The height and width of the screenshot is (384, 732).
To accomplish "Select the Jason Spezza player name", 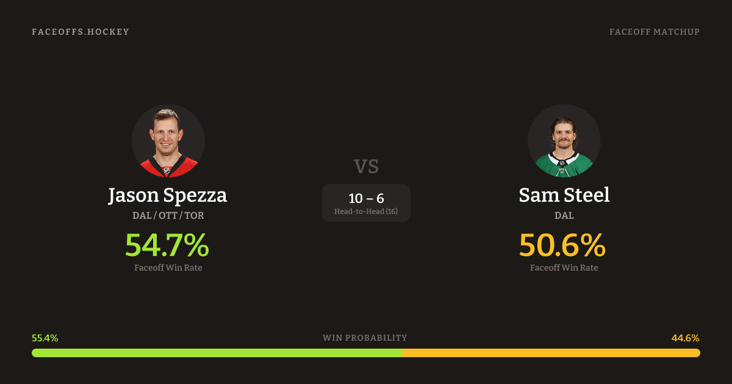I will tap(168, 195).
